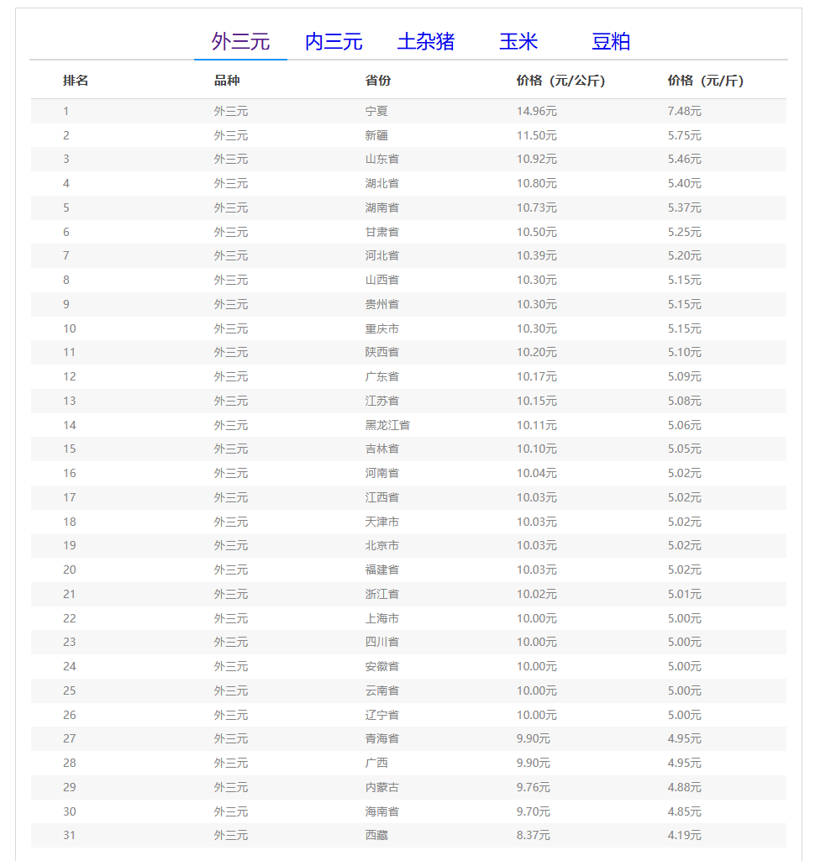
Task: Click the 内蒙古 province cell
Action: point(381,787)
